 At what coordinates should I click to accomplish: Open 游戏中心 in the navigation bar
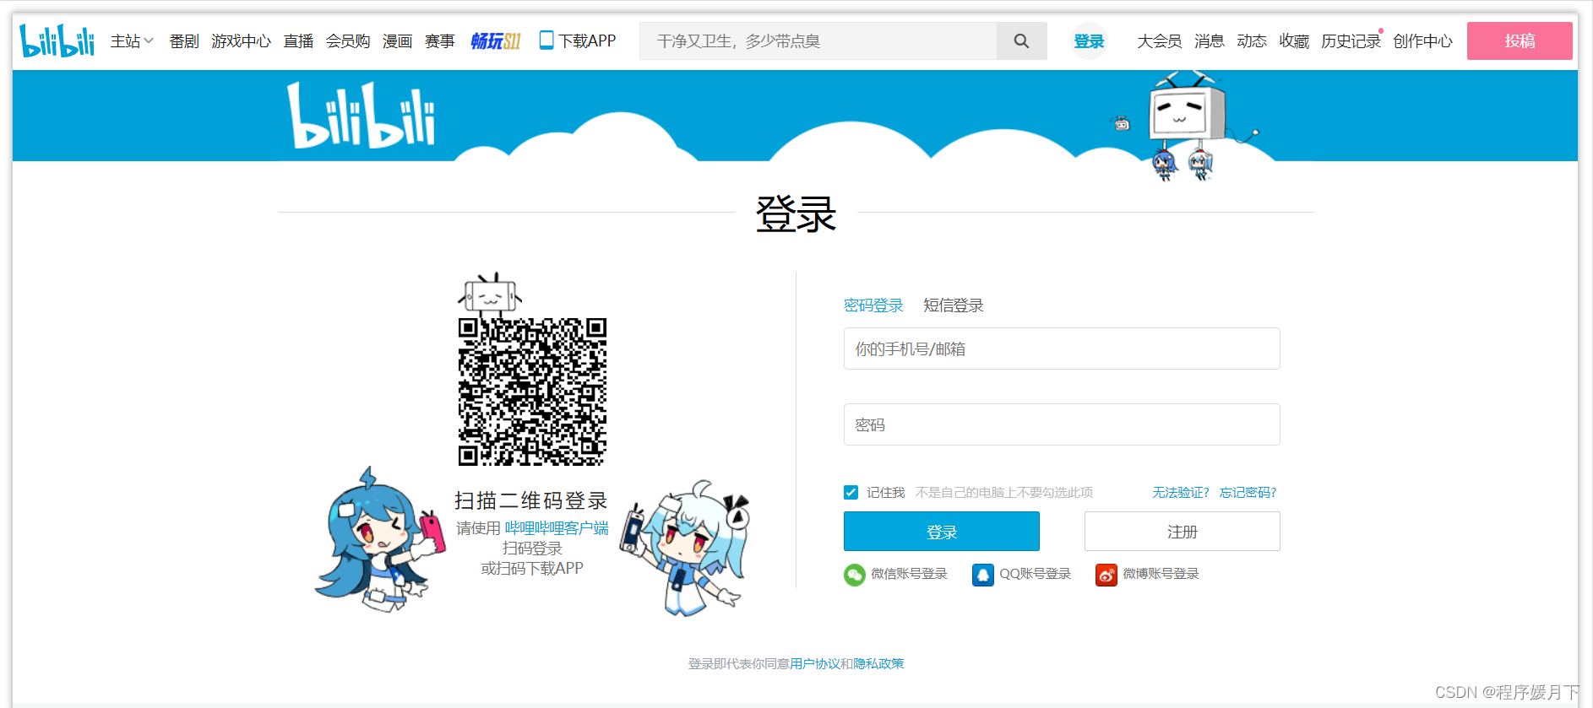(x=242, y=41)
